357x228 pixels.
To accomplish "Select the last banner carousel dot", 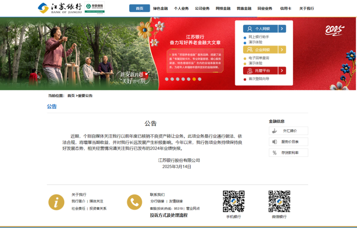I will 200,79.
